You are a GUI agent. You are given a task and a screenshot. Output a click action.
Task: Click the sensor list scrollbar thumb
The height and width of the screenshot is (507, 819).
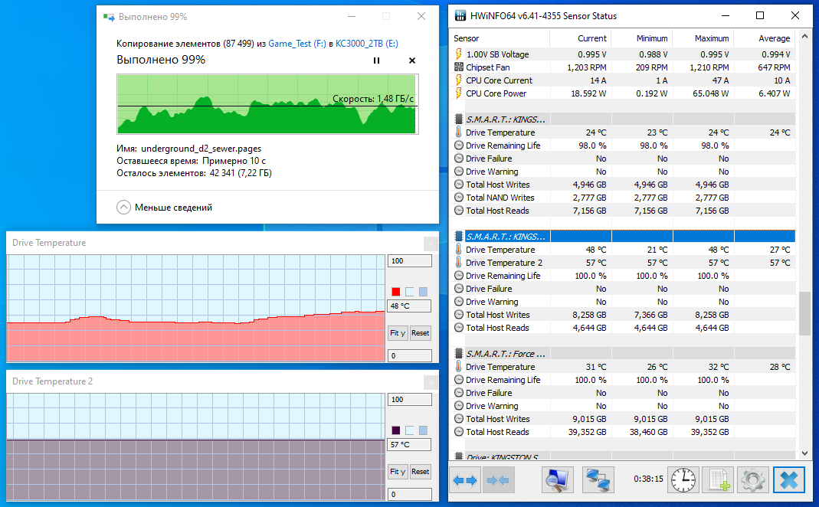804,313
